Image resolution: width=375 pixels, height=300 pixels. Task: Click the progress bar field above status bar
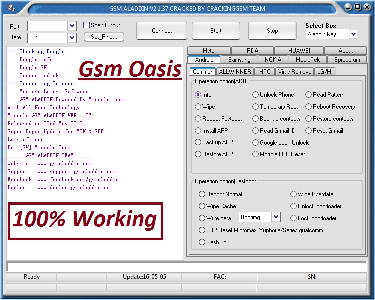click(x=186, y=267)
